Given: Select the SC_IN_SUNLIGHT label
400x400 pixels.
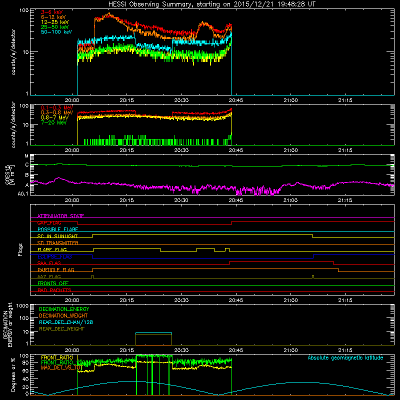Looking at the screenshot, I should pos(57,236).
